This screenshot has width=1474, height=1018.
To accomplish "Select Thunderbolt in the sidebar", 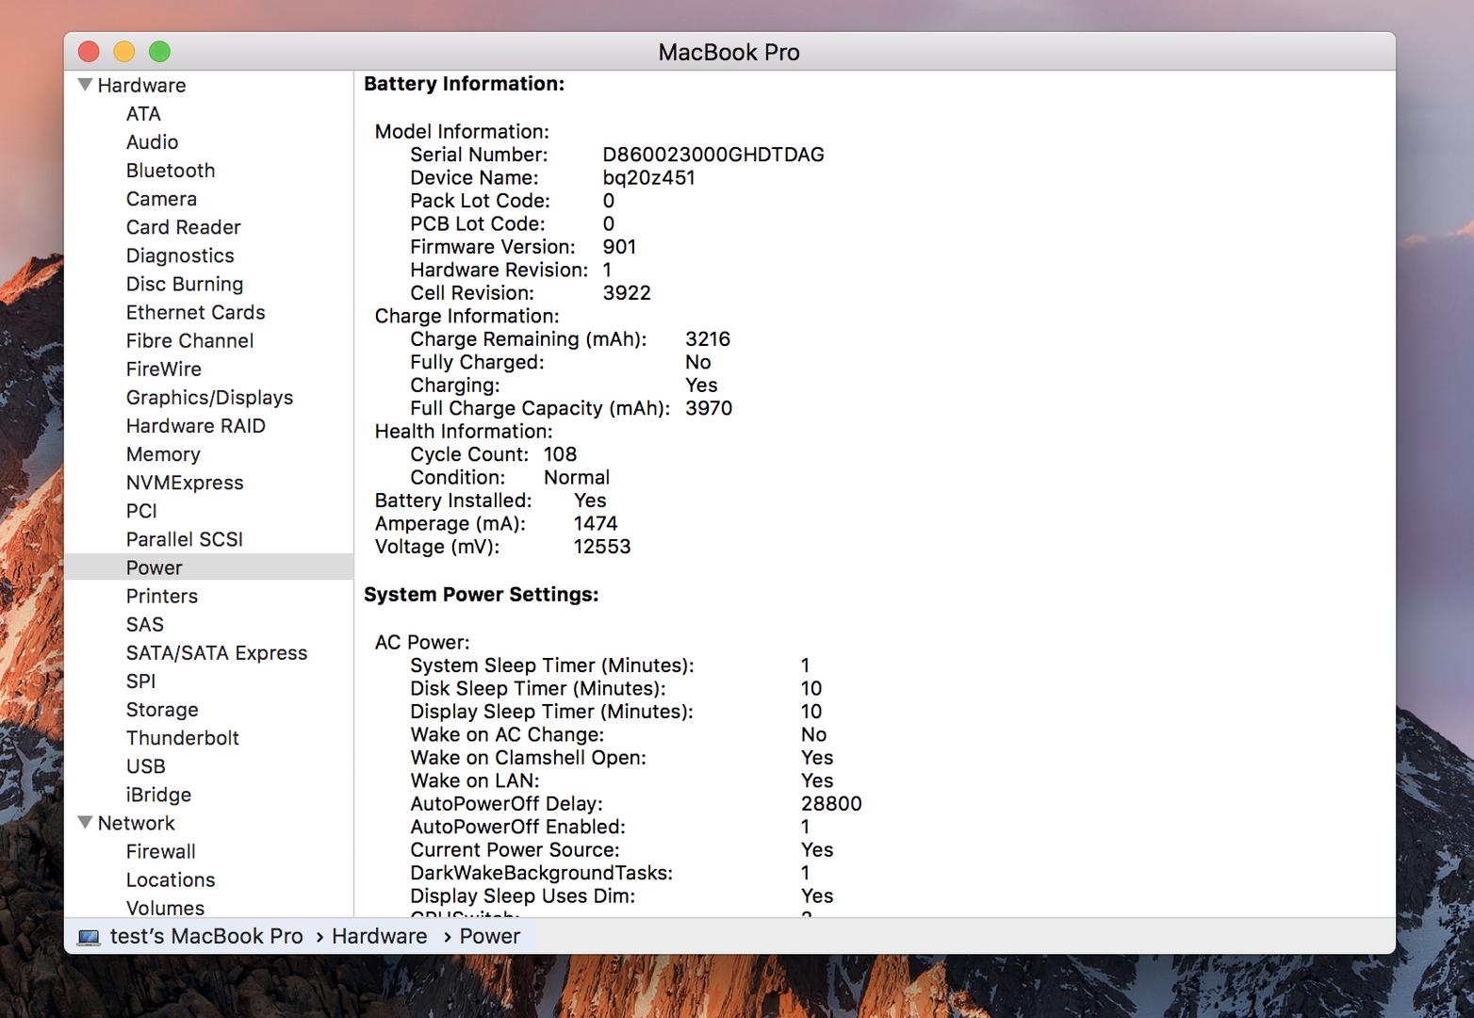I will (183, 738).
